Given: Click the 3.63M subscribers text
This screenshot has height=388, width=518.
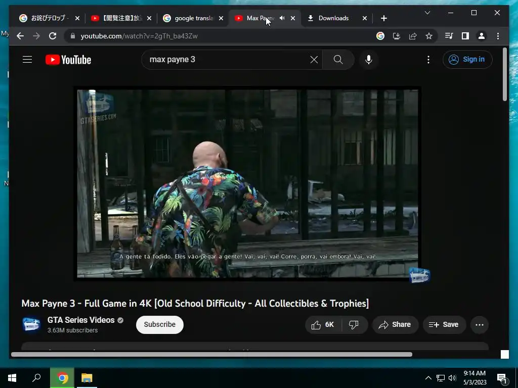Looking at the screenshot, I should [72, 330].
